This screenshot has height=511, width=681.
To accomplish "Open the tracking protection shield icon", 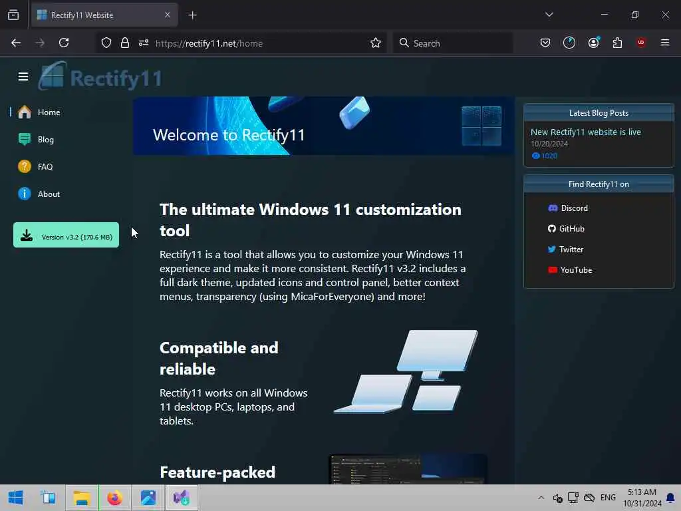I will (106, 43).
